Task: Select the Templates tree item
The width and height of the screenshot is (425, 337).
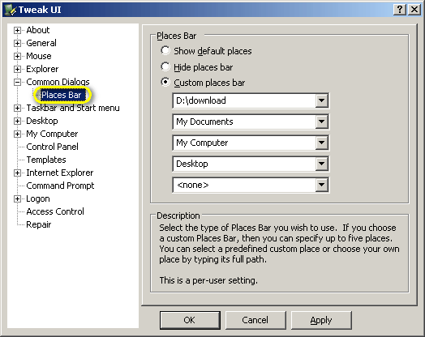Action: [46, 160]
